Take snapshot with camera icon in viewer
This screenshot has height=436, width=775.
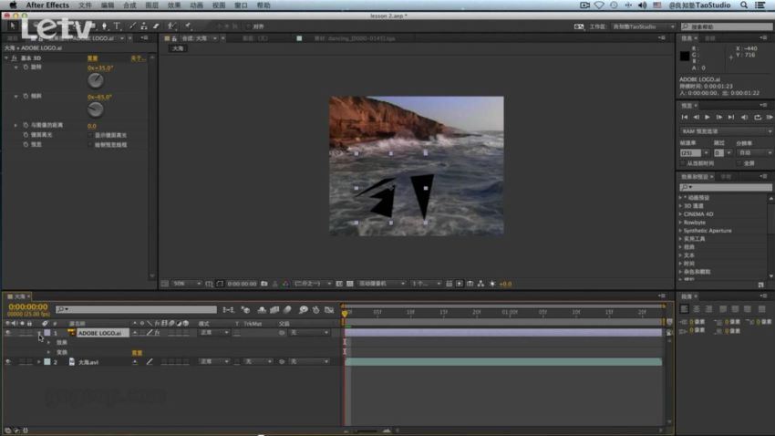coord(264,284)
